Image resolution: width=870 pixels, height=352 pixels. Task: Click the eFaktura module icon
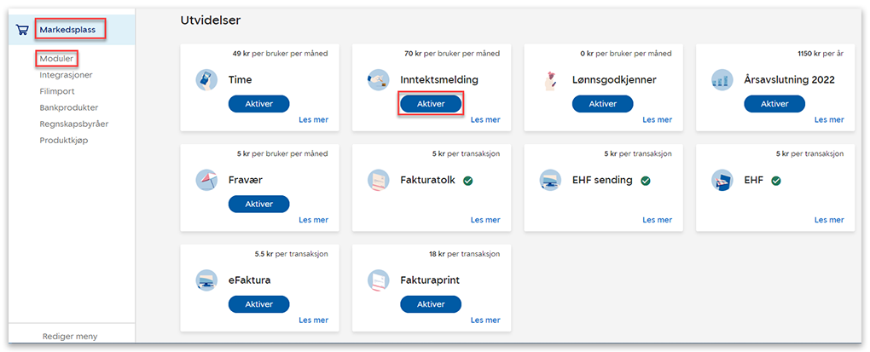tap(206, 280)
